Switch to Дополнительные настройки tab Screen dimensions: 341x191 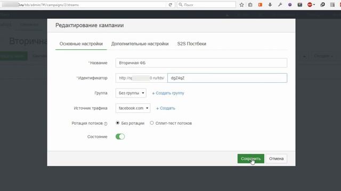[x=140, y=44]
